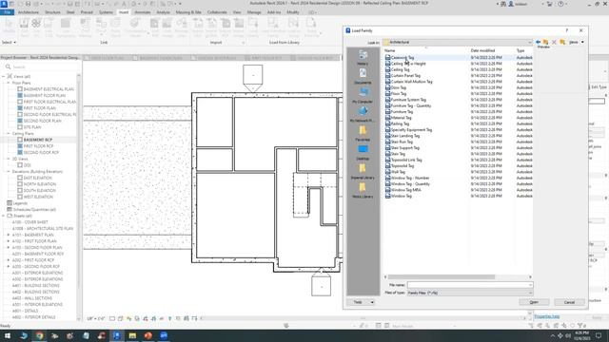This screenshot has height=342, width=609.
Task: Switch to the Annotate ribbon tab
Action: coord(142,12)
